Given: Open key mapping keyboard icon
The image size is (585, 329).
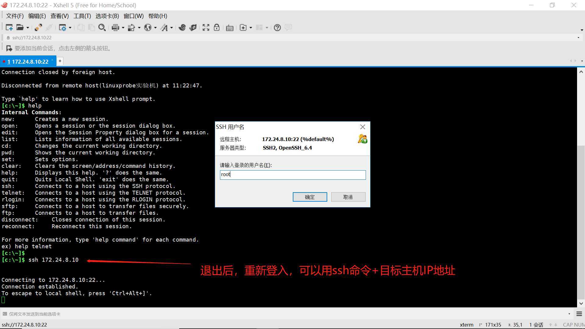Looking at the screenshot, I should pos(230,28).
